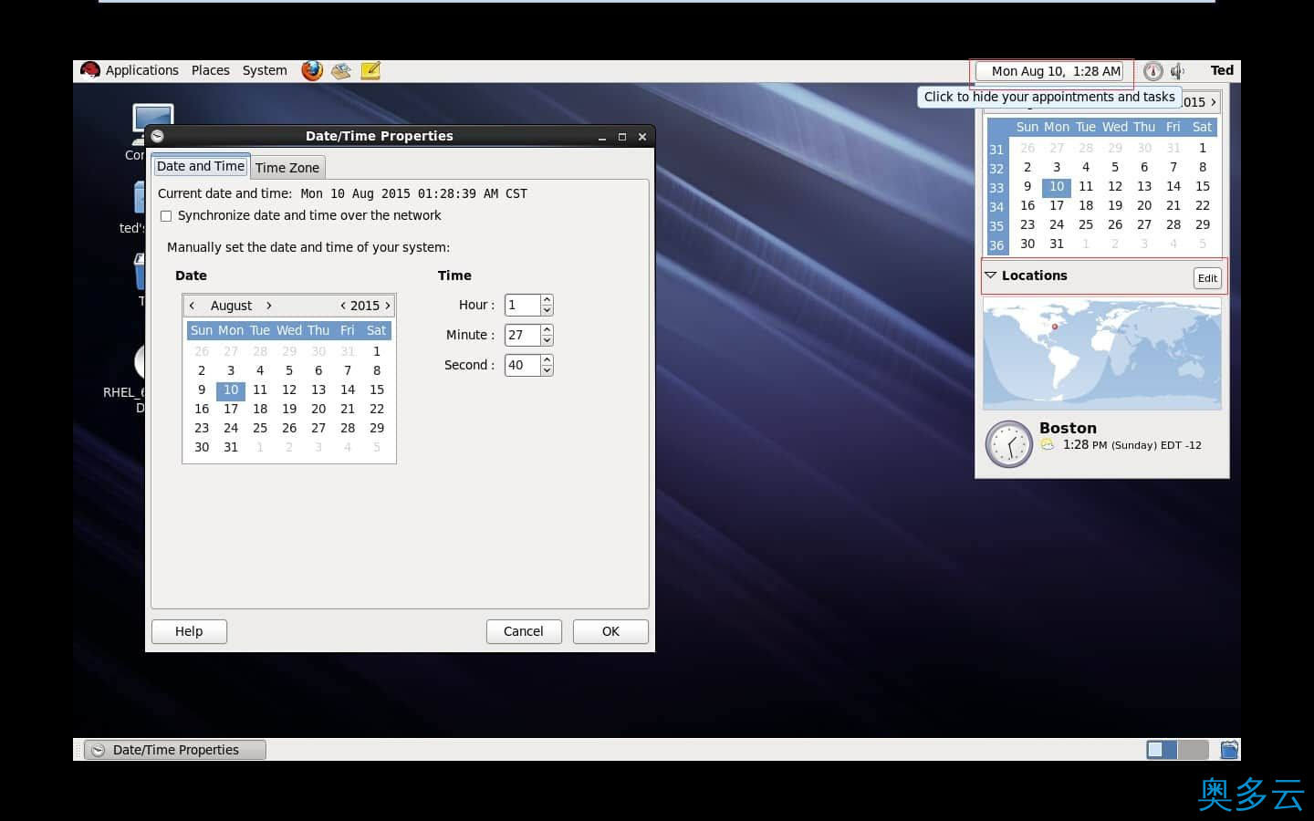Go to next month after August

point(268,306)
